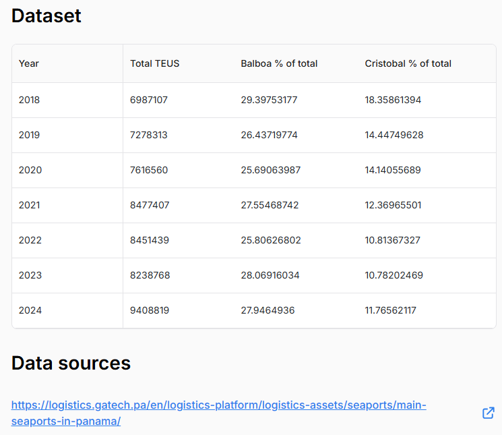Click Balboa value 25.80626802
502x435 pixels.
[271, 240]
